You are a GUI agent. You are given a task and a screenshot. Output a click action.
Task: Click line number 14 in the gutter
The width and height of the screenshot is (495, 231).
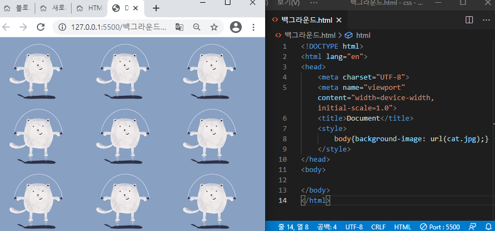click(283, 200)
